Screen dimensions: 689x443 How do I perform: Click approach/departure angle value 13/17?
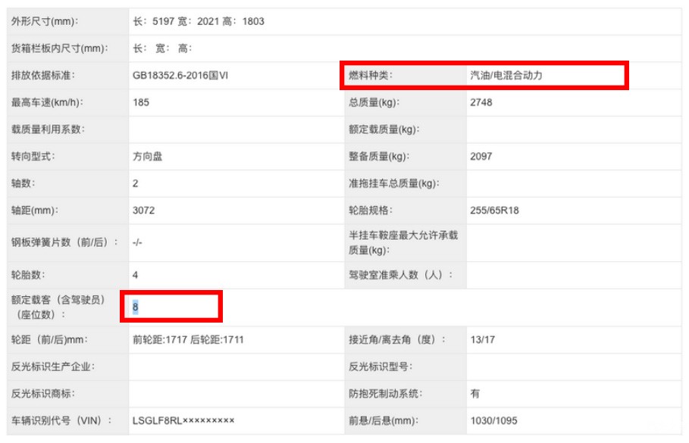coord(483,340)
